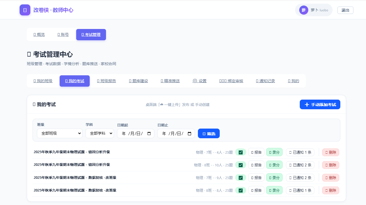The height and width of the screenshot is (205, 366).
Task: Click the 萝 user avatar circle
Action: (x=304, y=10)
